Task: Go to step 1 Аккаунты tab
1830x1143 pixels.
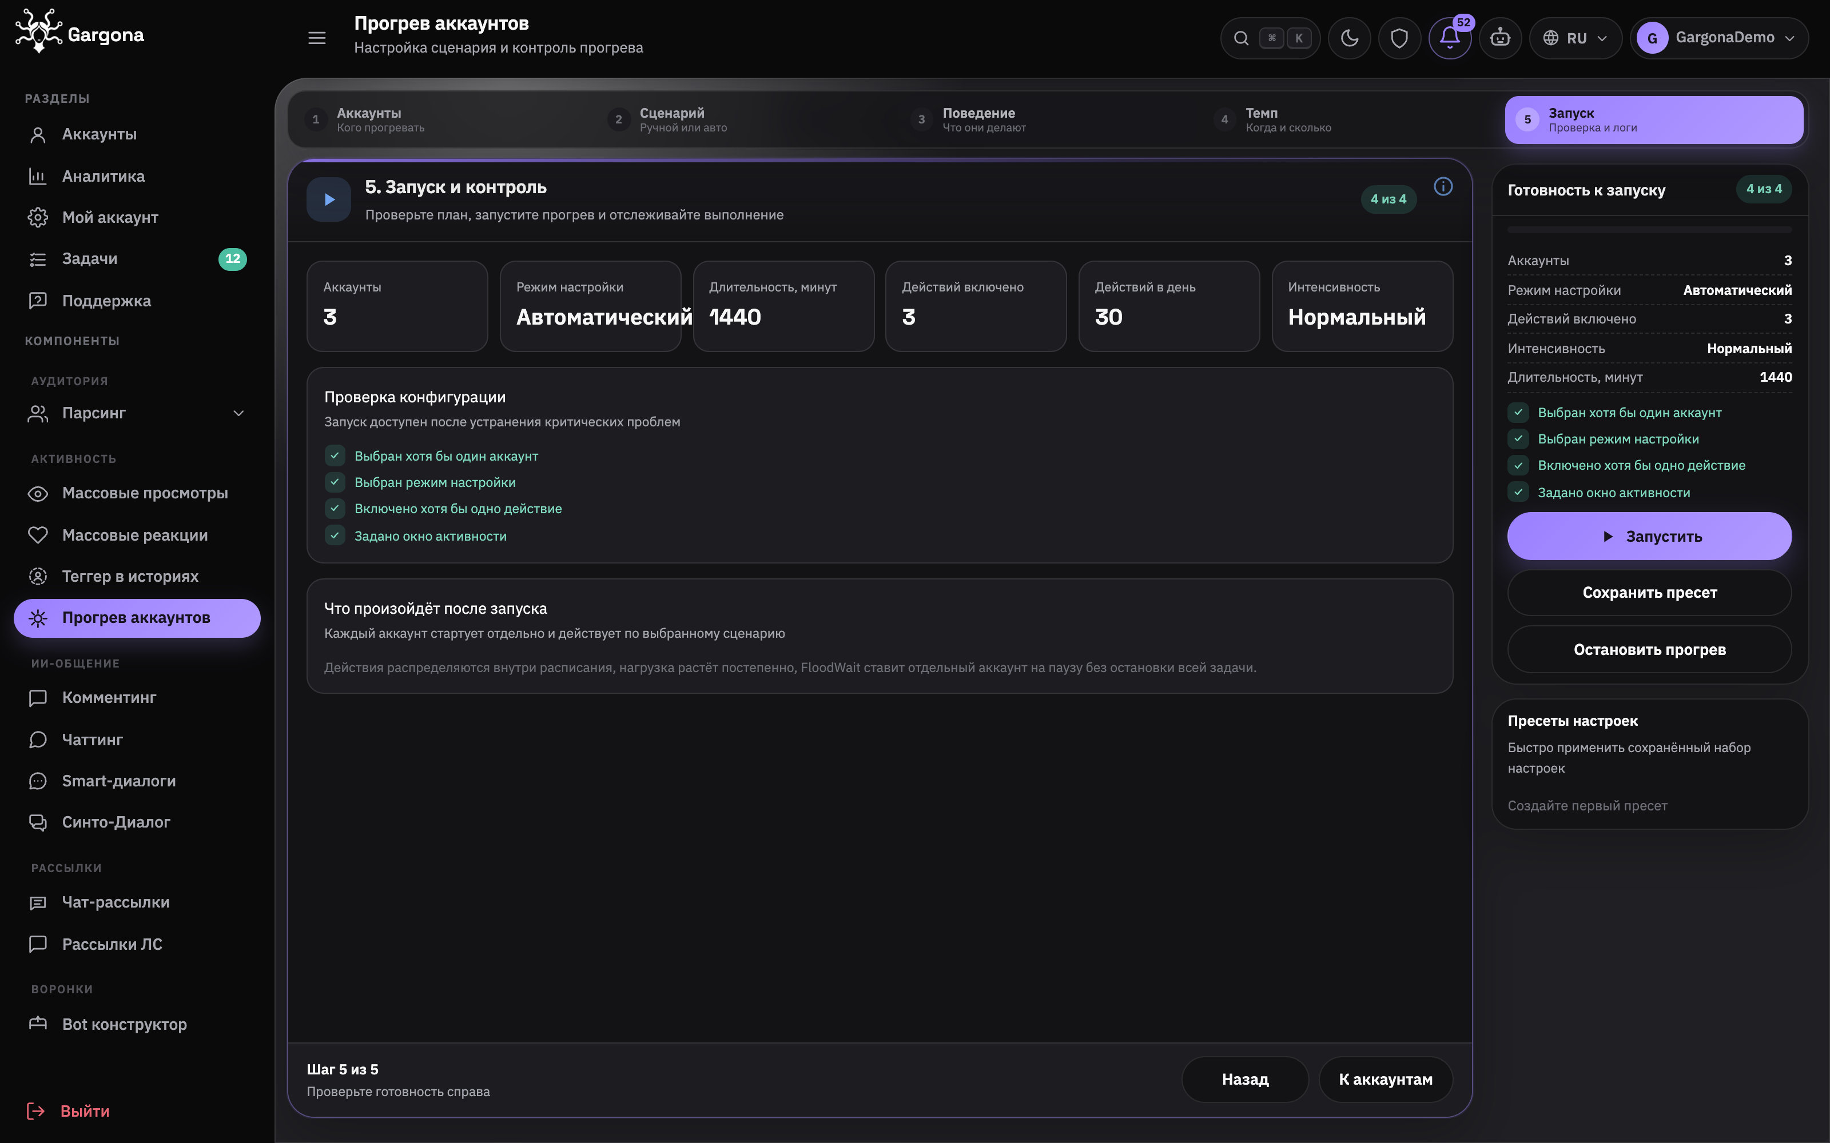Action: click(x=443, y=119)
